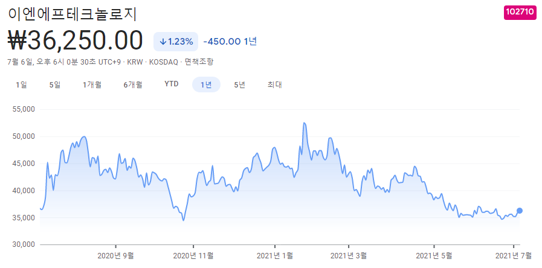Click the down arrow icon beside 1.23%
The image size is (542, 268).
pyautogui.click(x=163, y=42)
